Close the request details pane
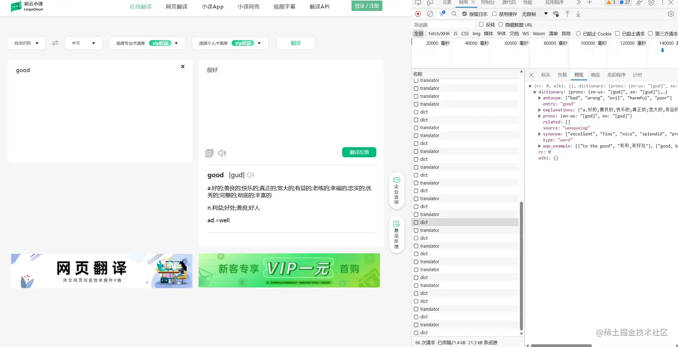Screen dimensions: 678x347 (x=531, y=75)
